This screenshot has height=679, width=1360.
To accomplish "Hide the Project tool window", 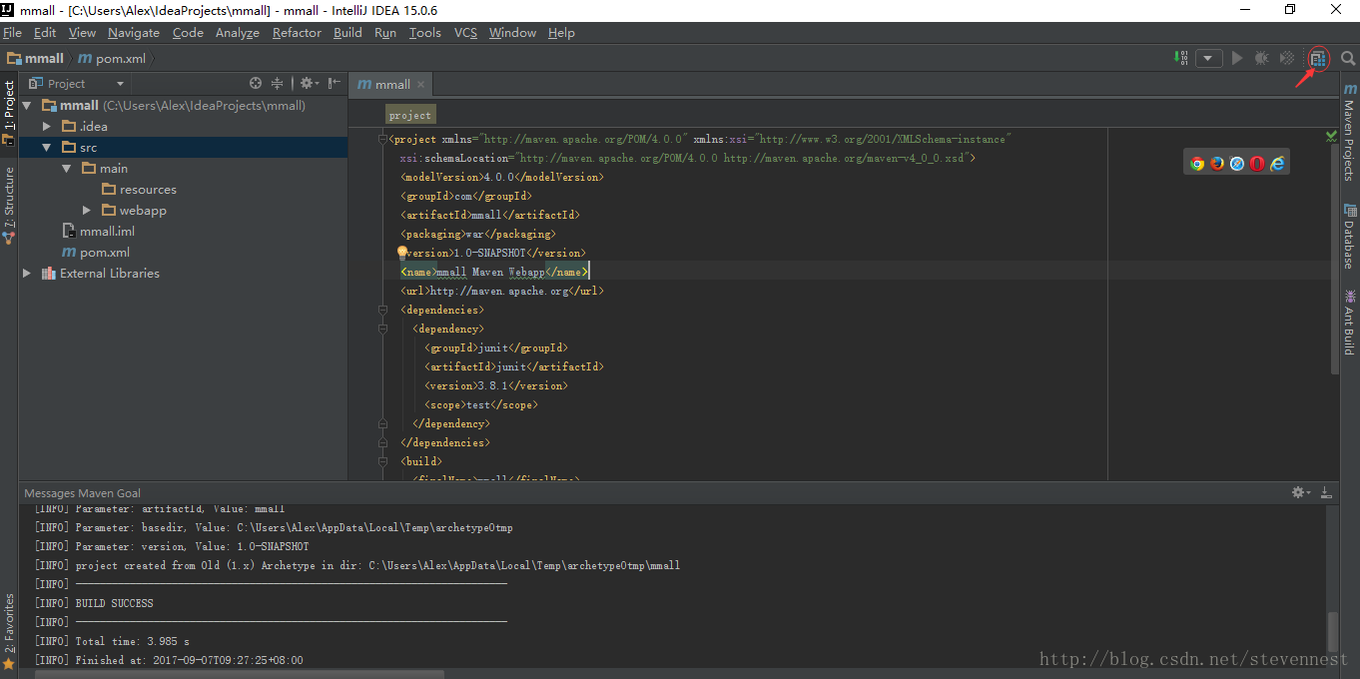I will 335,84.
